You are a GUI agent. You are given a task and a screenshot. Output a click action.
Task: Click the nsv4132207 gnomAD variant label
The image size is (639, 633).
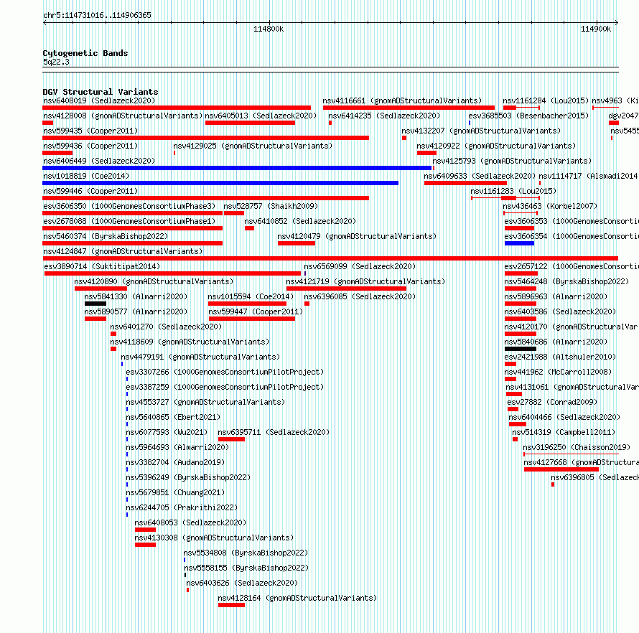click(481, 131)
